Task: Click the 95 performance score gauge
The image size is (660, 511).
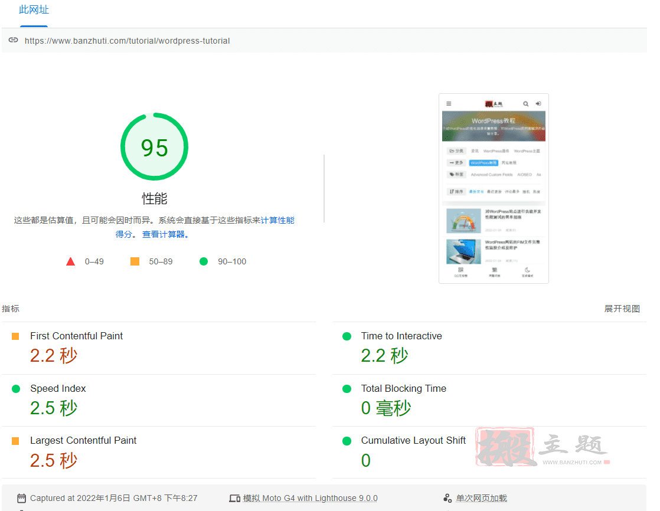Action: pos(154,147)
